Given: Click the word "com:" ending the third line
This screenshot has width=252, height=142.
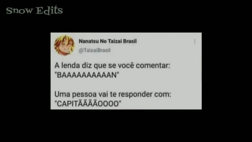Looking at the screenshot, I should pyautogui.click(x=163, y=94).
